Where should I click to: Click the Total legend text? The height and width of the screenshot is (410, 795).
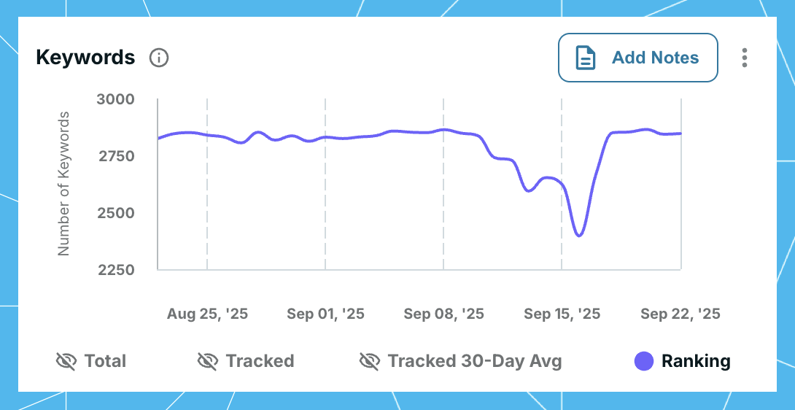point(105,361)
